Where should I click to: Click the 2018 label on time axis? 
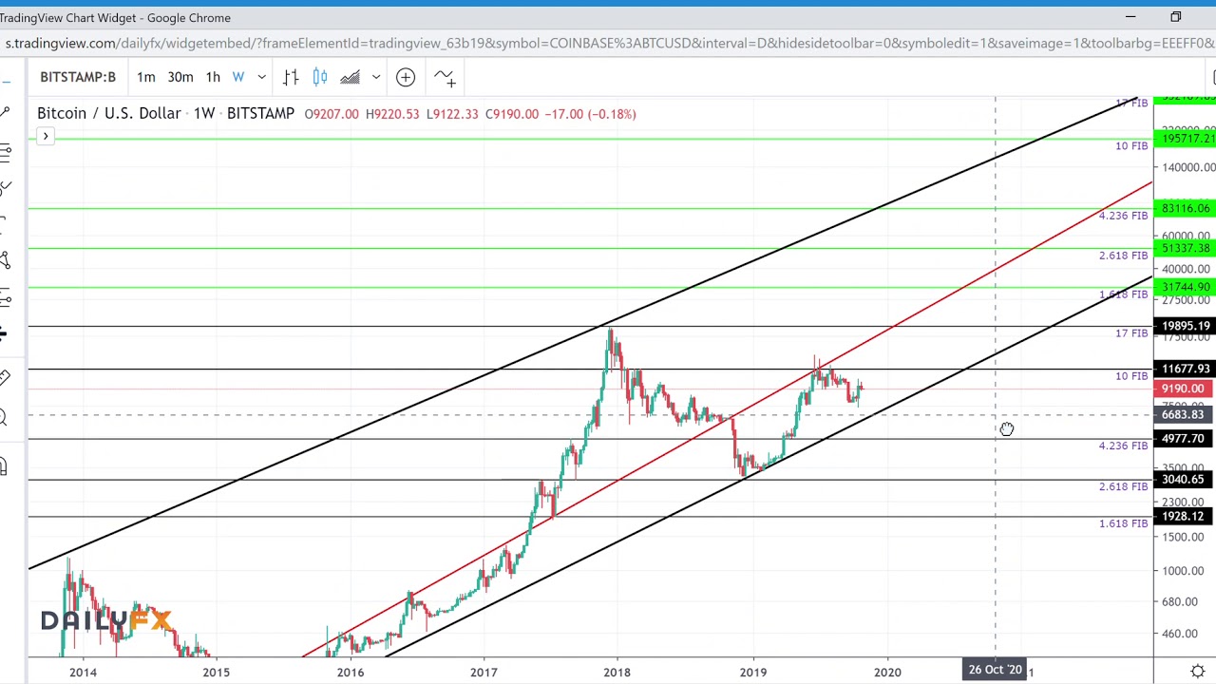click(x=617, y=672)
